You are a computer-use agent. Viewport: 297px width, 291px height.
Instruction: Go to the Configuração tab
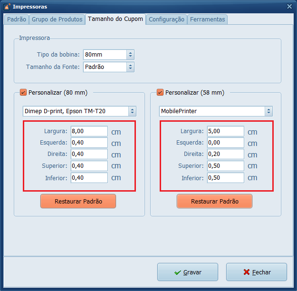[x=166, y=19]
